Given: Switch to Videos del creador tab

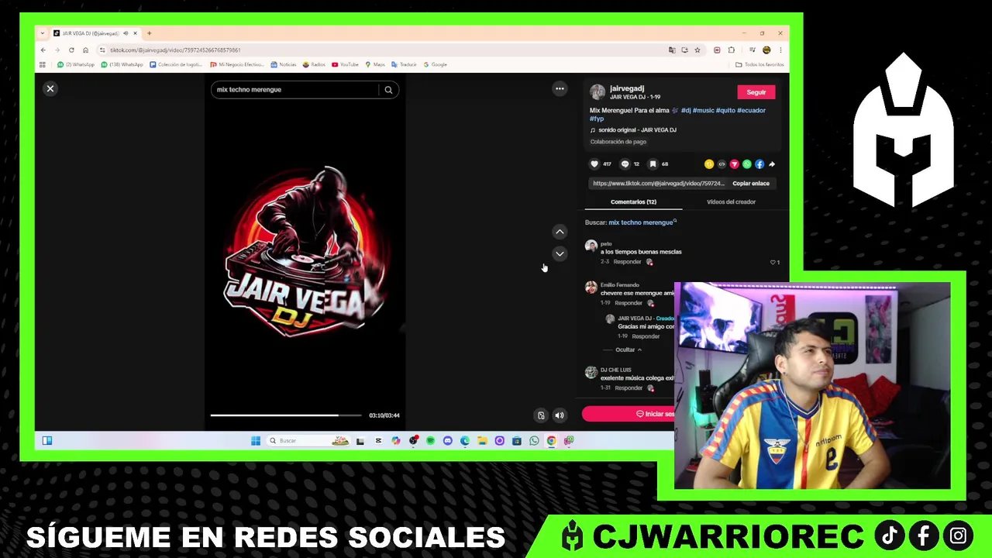Looking at the screenshot, I should 731,202.
